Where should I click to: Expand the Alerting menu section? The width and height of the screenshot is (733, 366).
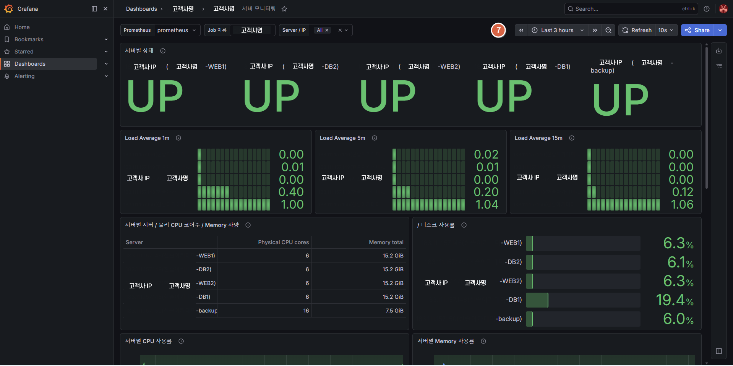coord(106,76)
